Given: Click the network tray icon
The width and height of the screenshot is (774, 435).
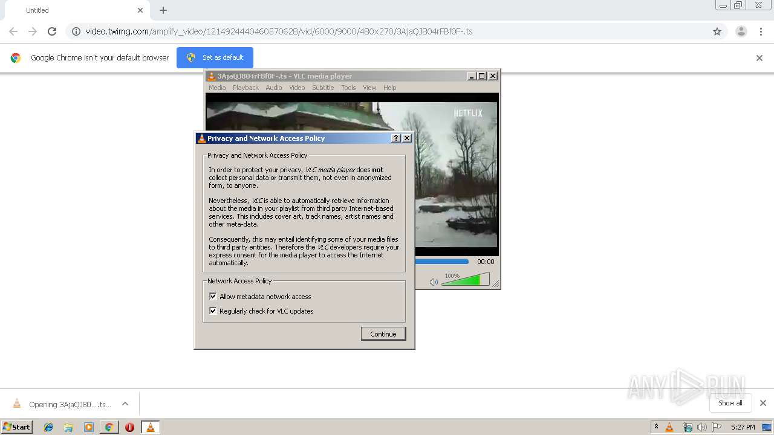Looking at the screenshot, I should [687, 427].
